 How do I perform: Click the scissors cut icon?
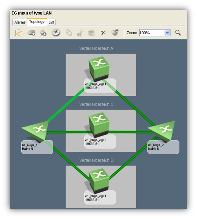80,33
